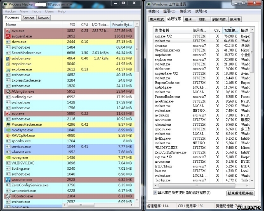Click the 結束處理程序 end process button

[x=240, y=193]
